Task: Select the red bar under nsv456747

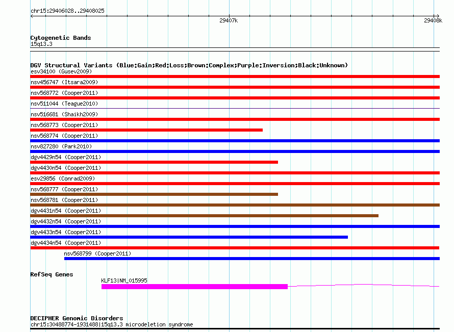Action: pyautogui.click(x=235, y=87)
